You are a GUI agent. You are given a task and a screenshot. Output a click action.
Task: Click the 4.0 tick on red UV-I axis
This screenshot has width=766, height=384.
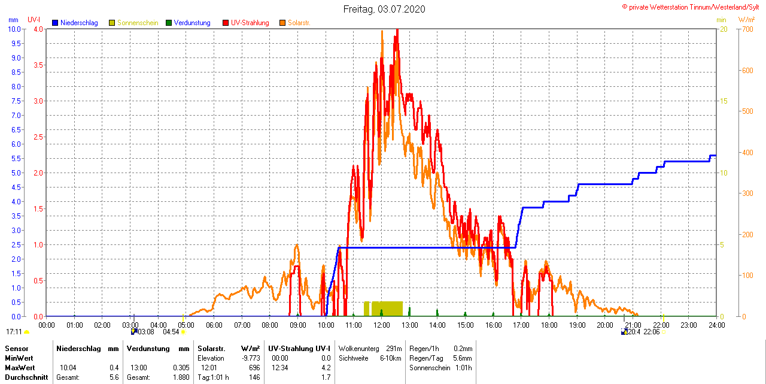pos(38,29)
